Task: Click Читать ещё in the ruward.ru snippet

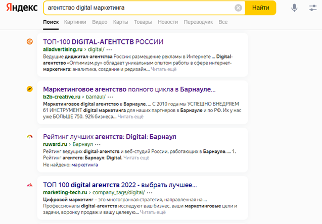Action: click(136, 158)
